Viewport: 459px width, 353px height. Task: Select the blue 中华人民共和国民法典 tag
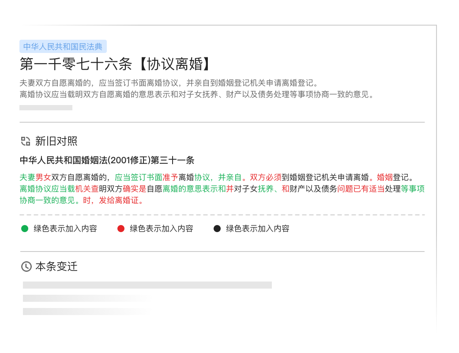coord(63,46)
